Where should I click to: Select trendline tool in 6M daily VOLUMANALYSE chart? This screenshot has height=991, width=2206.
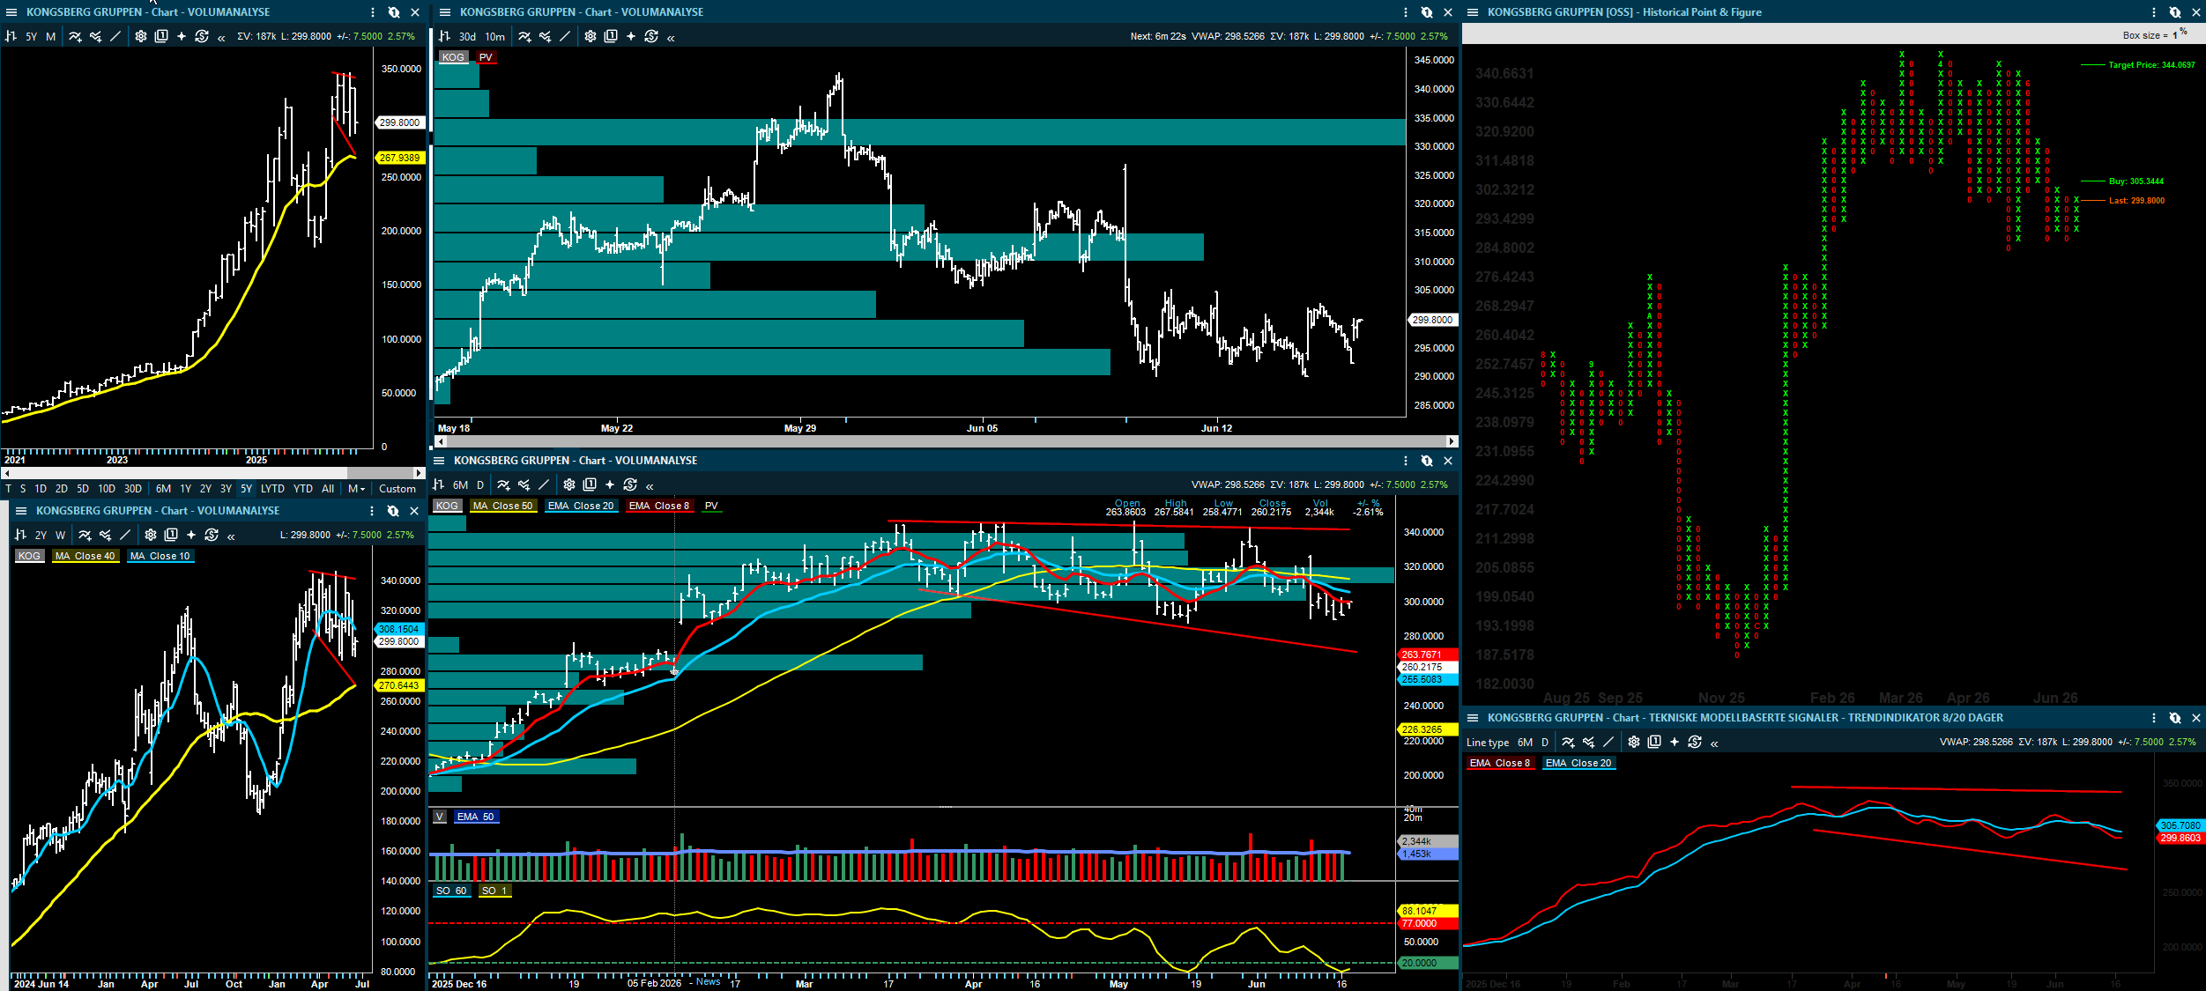pyautogui.click(x=544, y=484)
